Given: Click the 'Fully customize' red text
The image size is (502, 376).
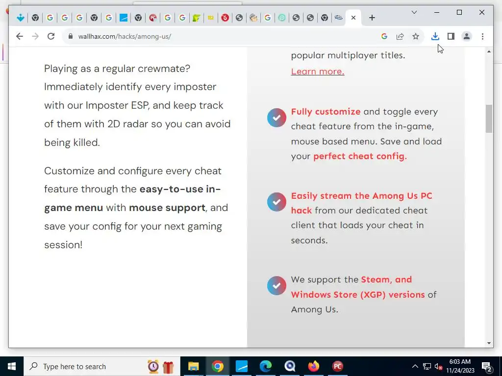Looking at the screenshot, I should tap(326, 112).
